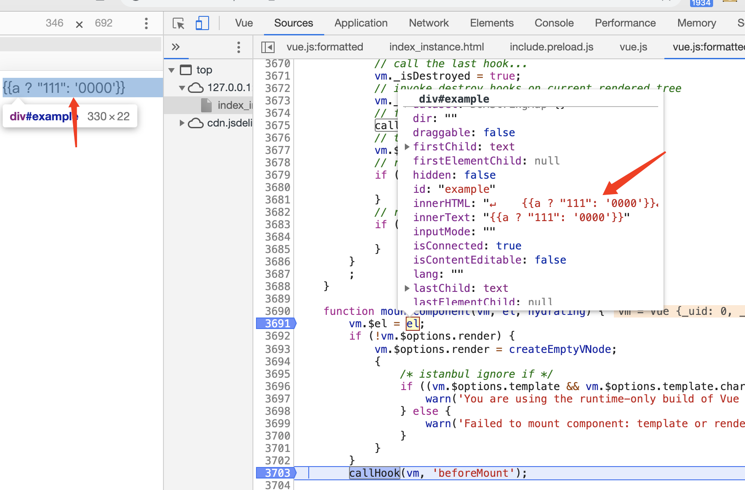Image resolution: width=745 pixels, height=490 pixels.
Task: Click the draggable: false property row
Action: [464, 133]
